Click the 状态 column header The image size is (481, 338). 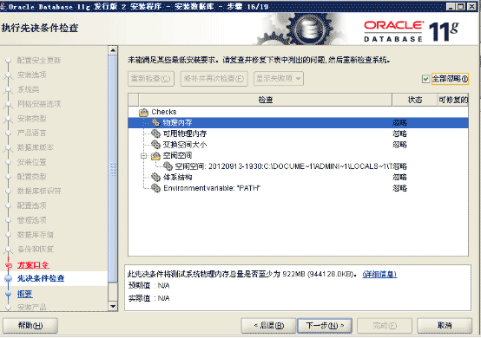(x=415, y=100)
